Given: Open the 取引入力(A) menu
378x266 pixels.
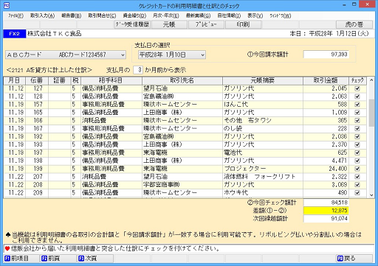Looking at the screenshot, I should pyautogui.click(x=42, y=15).
